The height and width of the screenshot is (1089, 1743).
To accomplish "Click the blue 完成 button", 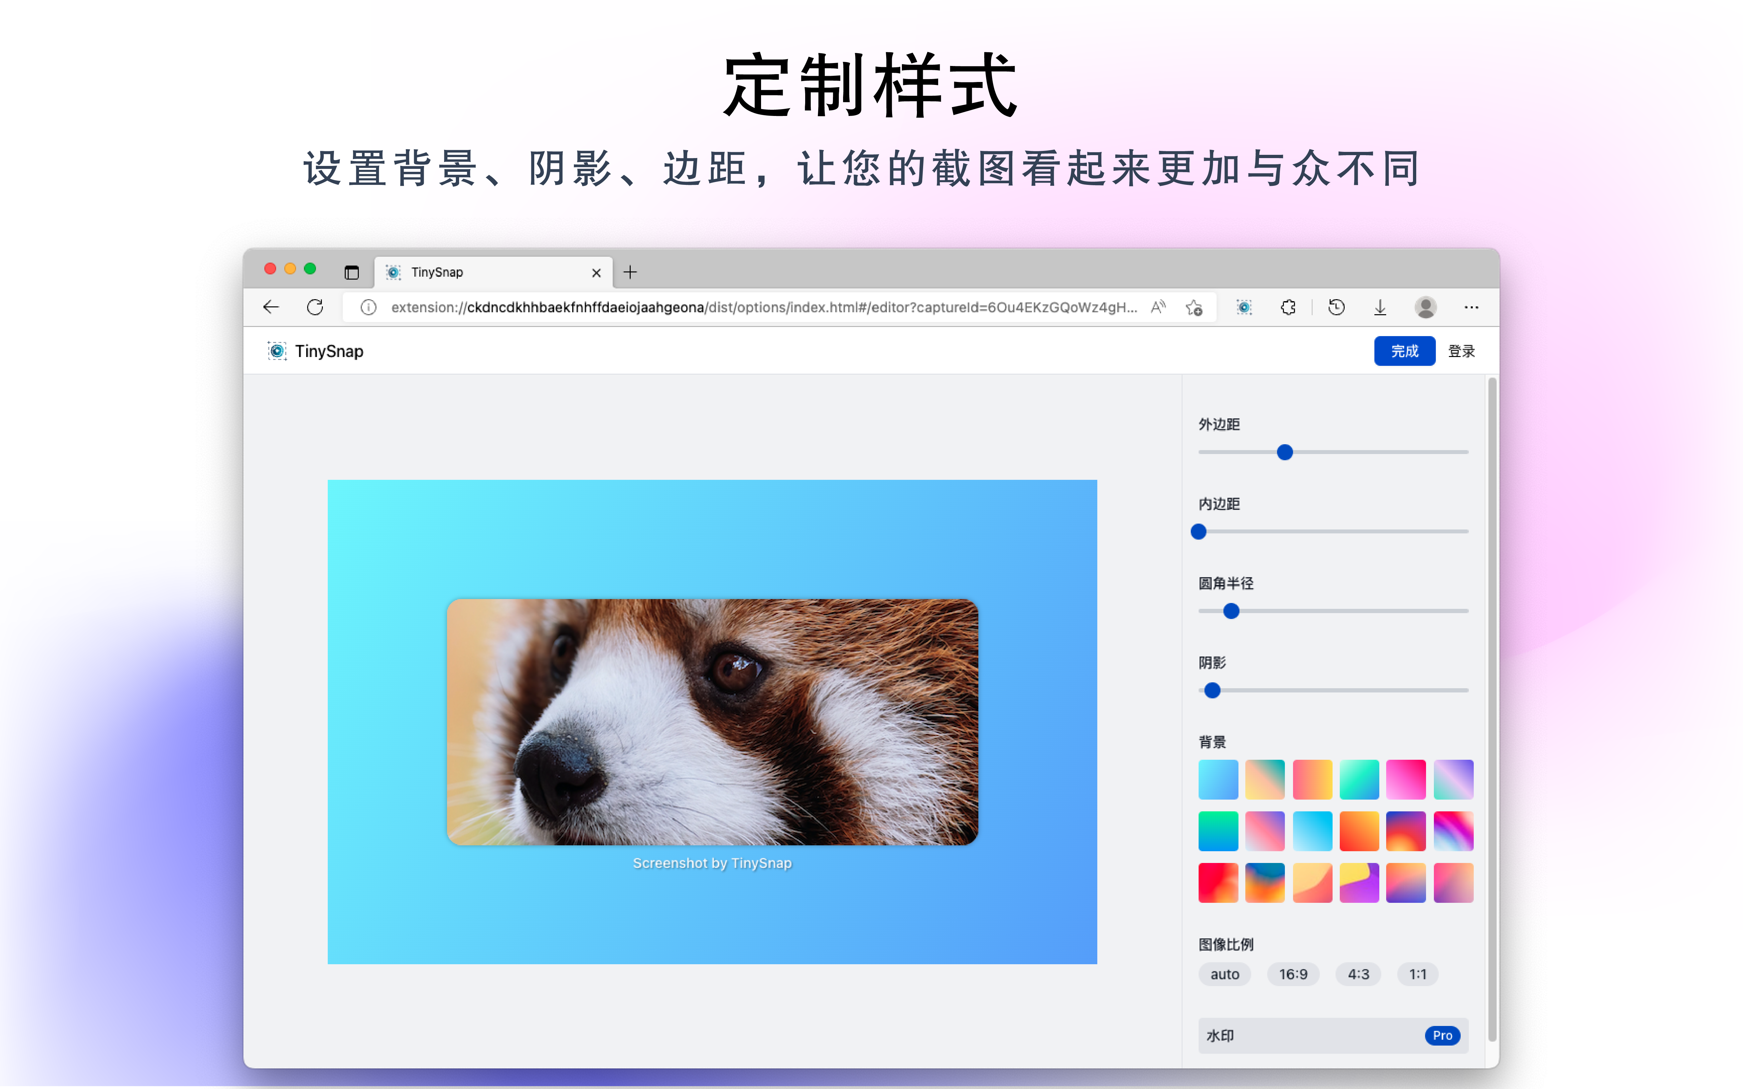I will click(x=1404, y=351).
